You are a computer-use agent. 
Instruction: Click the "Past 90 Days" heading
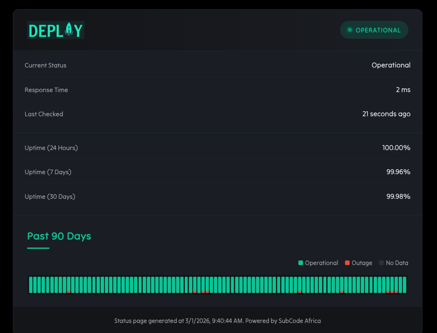tap(59, 236)
